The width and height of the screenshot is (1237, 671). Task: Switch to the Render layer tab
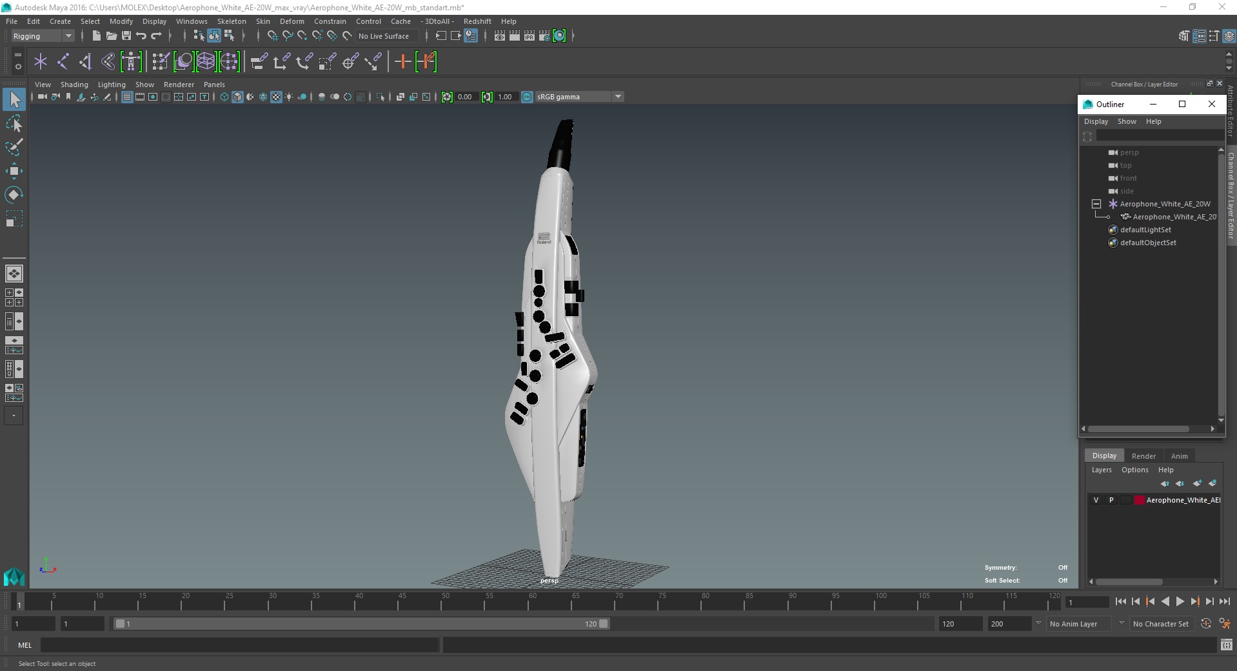pos(1143,456)
